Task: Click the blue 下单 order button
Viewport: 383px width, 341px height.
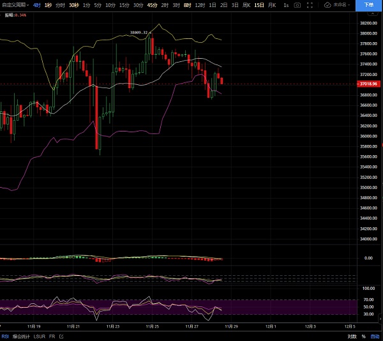Action: click(x=369, y=4)
